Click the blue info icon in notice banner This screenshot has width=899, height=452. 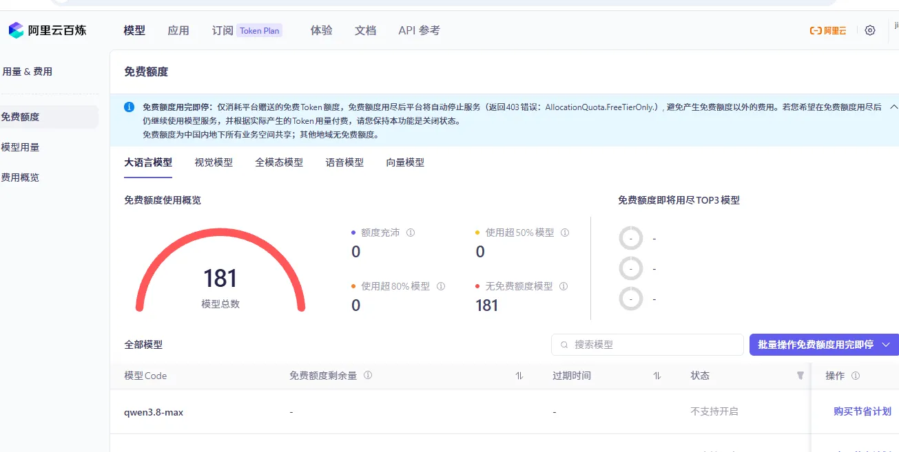pos(129,107)
